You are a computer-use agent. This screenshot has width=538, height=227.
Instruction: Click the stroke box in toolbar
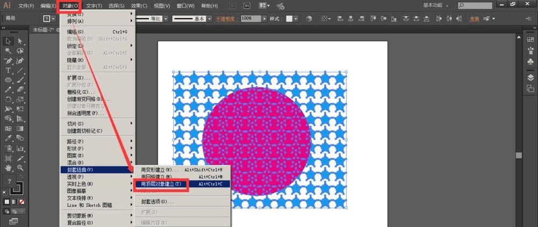16,189
